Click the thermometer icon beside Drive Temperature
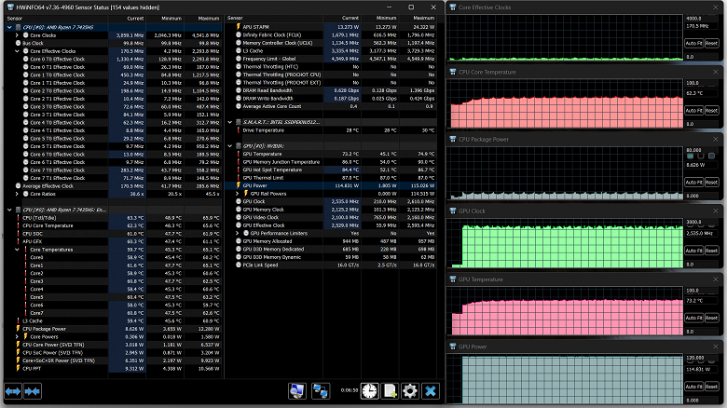The height and width of the screenshot is (408, 727). [239, 130]
